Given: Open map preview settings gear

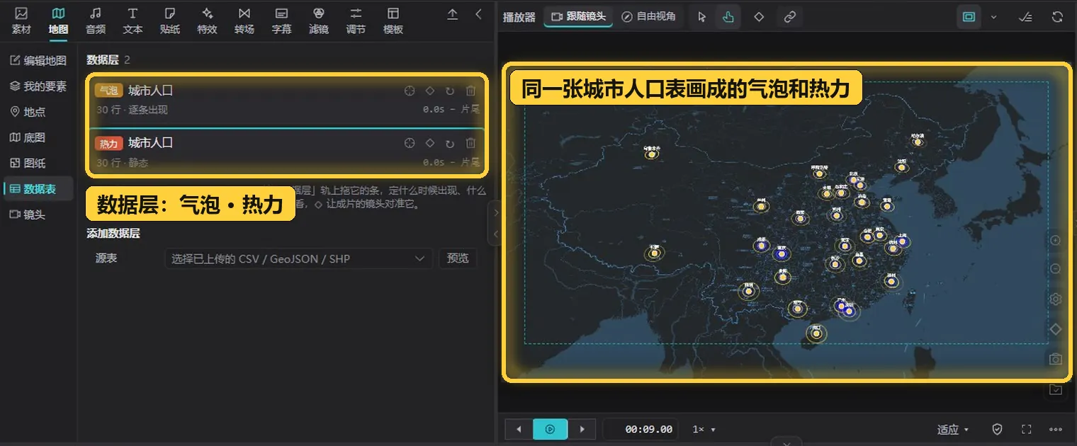Looking at the screenshot, I should pos(1056,299).
